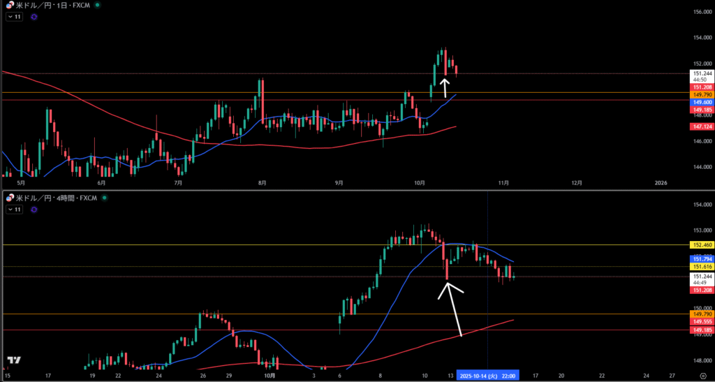Image resolution: width=715 pixels, height=382 pixels.
Task: Click the 米ドル/円 4時間 symbol title
Action: click(56, 198)
